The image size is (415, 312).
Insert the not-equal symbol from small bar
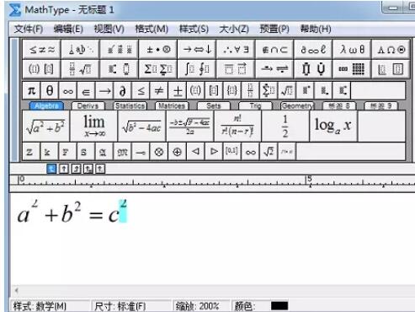(x=159, y=90)
